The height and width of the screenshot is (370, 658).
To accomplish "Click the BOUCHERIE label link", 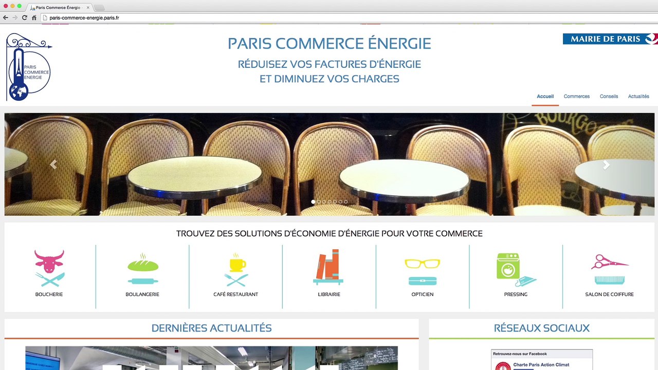I will [x=49, y=294].
